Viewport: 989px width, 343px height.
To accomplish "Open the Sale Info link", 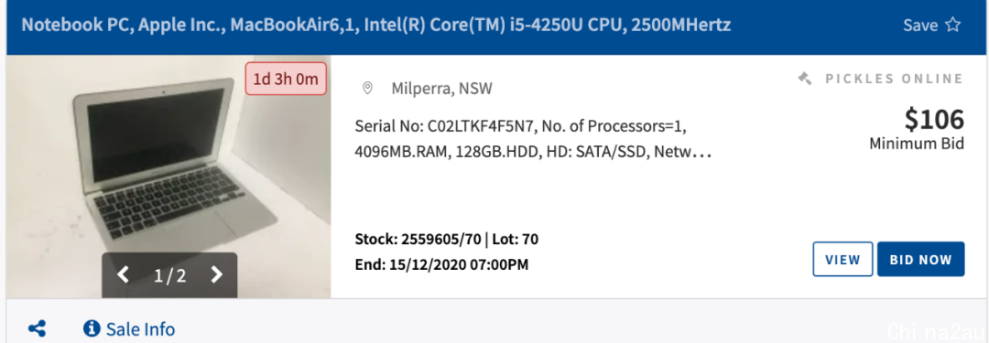I will (140, 329).
